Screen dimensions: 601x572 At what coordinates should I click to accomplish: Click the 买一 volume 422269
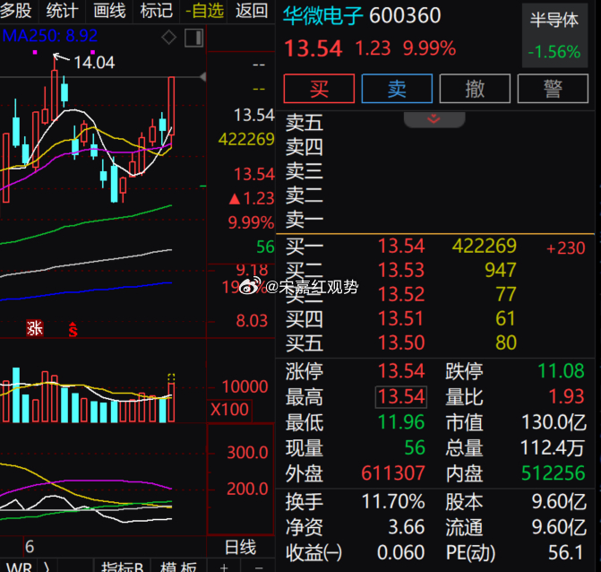485,246
